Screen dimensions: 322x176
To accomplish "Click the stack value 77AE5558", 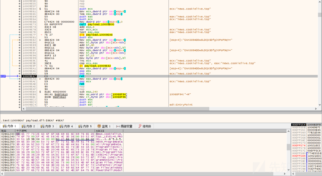I will [x=314, y=153].
